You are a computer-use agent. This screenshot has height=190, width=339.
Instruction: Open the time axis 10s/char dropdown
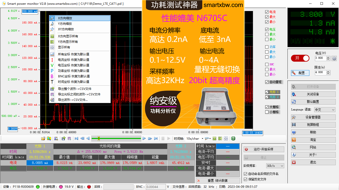coord(194,138)
